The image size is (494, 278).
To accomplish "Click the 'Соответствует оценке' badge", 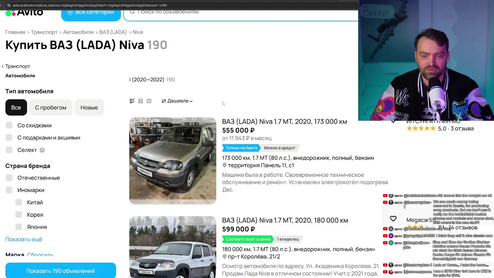I will (x=248, y=239).
